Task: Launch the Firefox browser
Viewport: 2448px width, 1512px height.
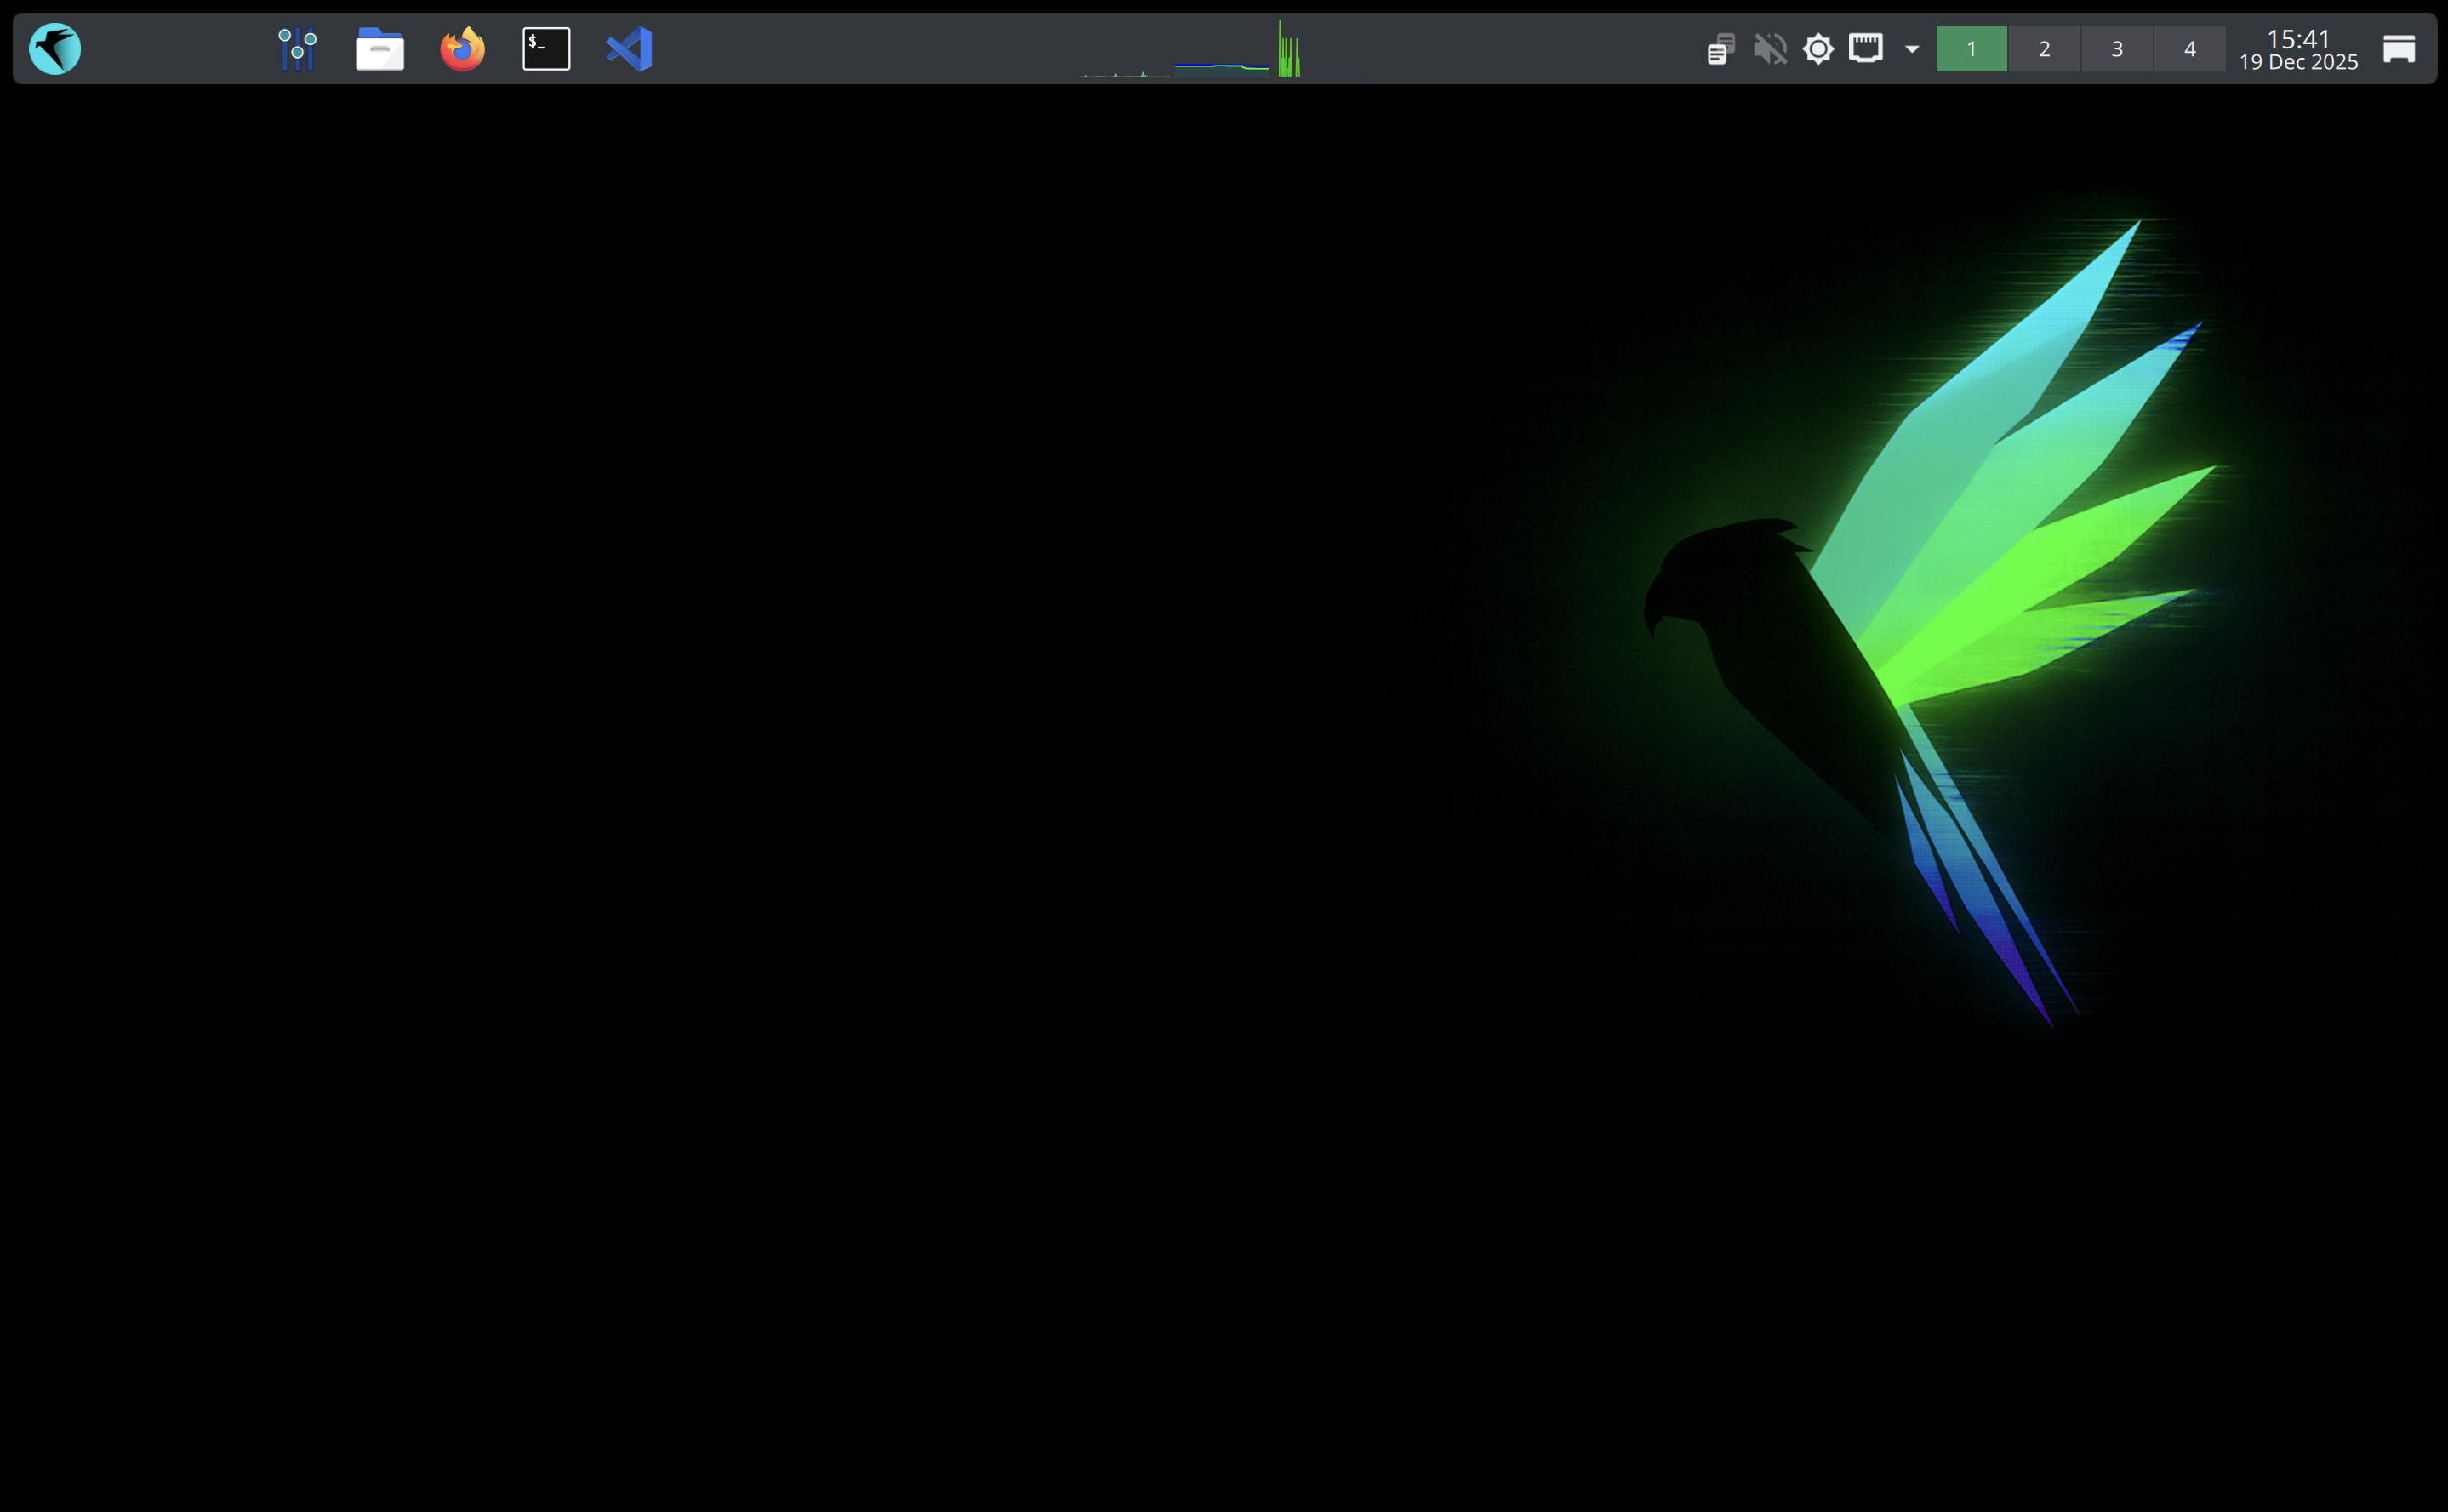Action: pos(461,47)
